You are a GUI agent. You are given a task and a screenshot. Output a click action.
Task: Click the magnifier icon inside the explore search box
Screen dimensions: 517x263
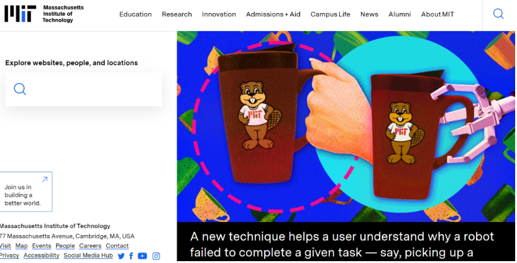[20, 89]
